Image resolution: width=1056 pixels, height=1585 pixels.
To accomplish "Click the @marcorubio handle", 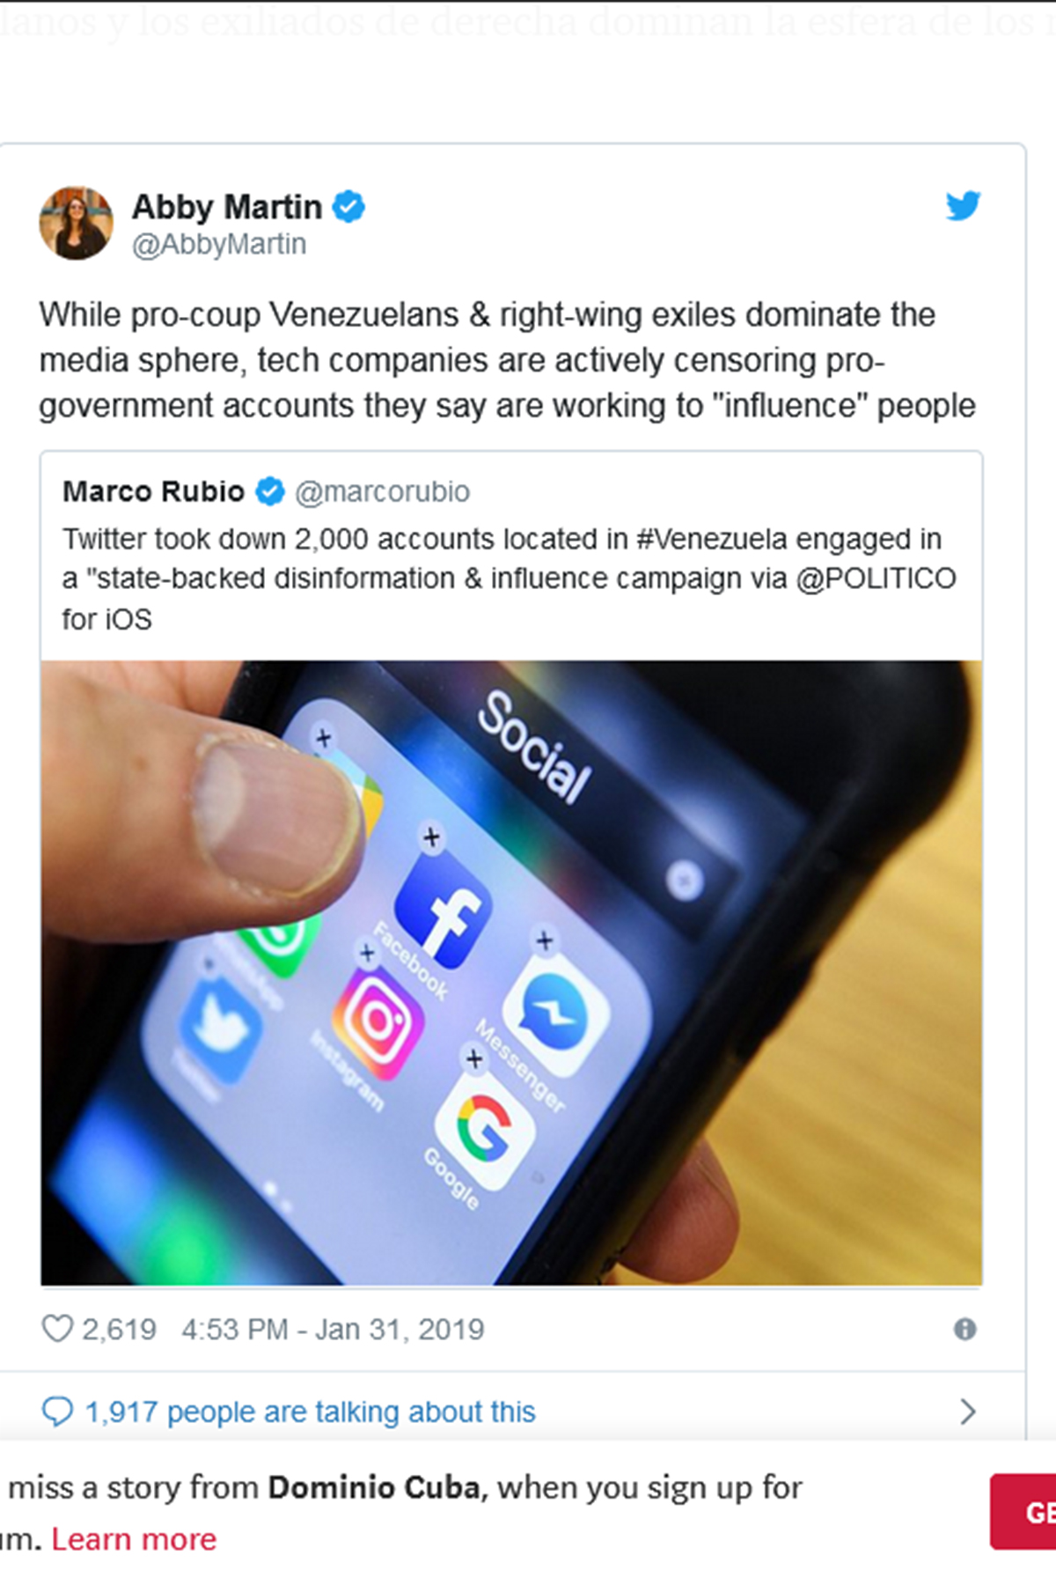I will pos(382,491).
